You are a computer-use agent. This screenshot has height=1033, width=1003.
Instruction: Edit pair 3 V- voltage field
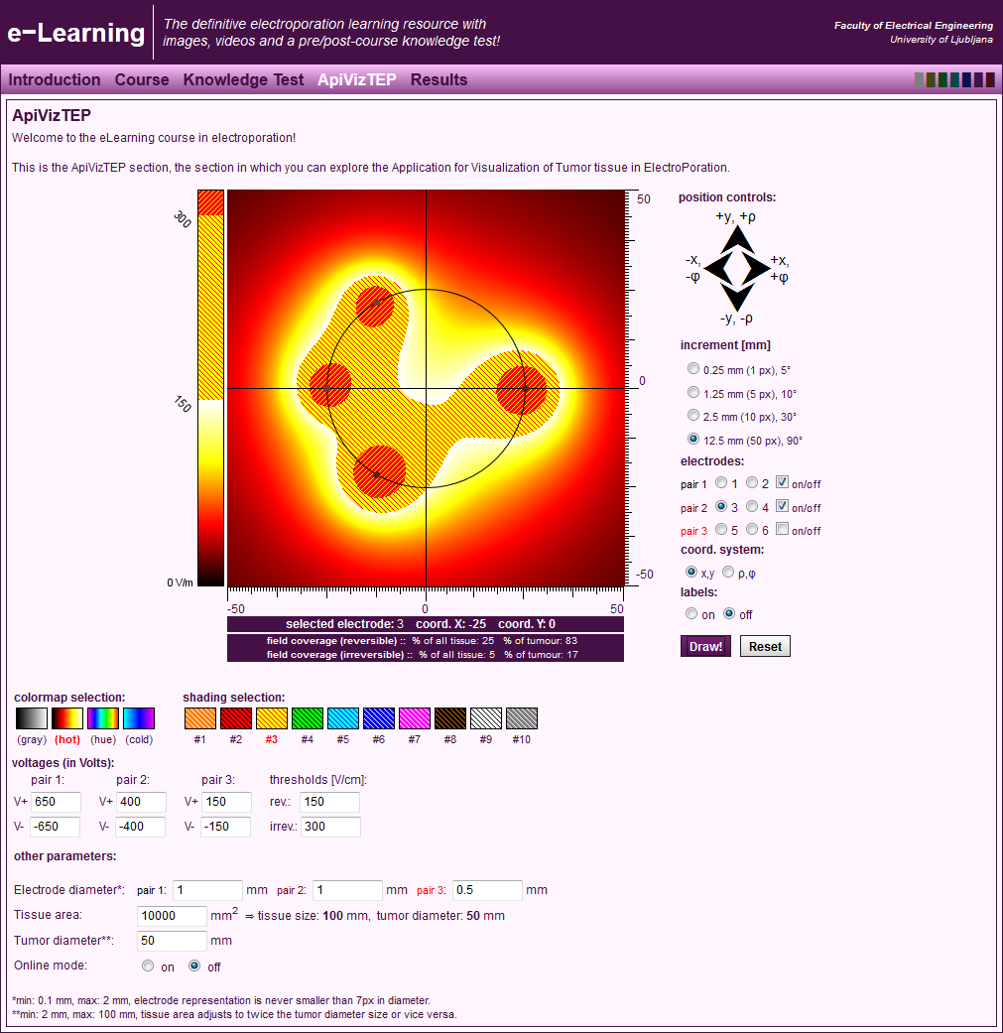[226, 827]
